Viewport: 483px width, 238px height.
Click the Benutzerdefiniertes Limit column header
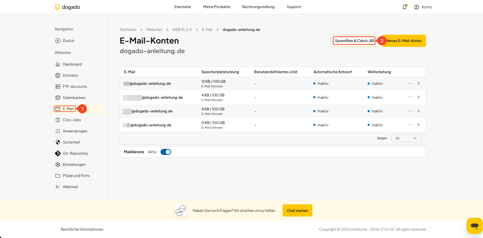(276, 72)
